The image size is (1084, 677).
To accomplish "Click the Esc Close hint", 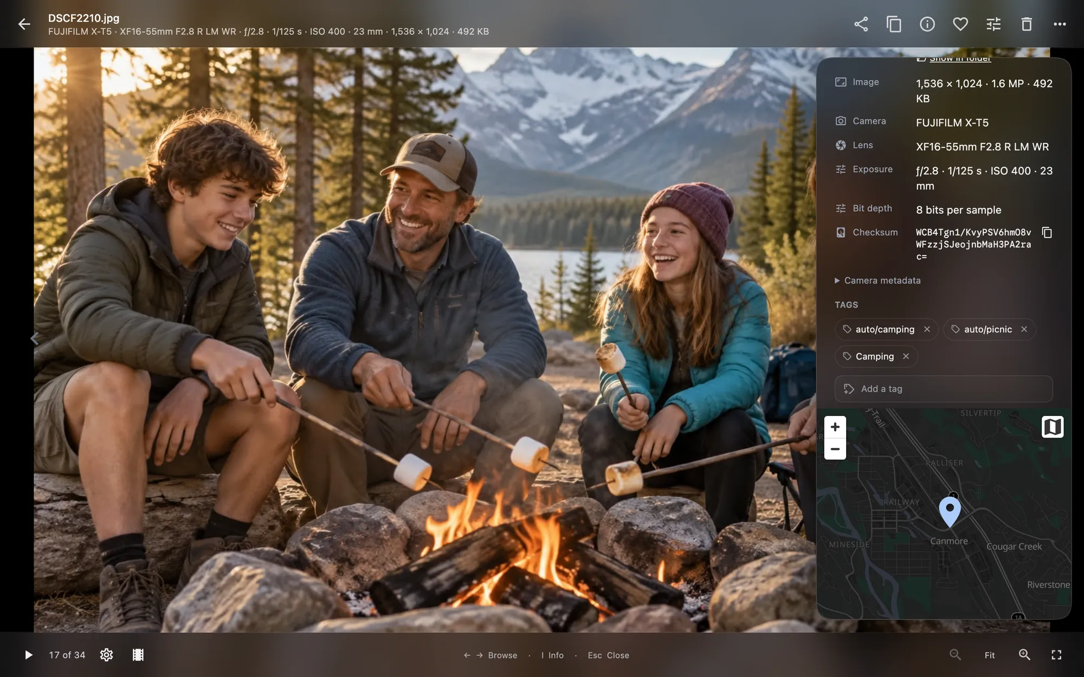I will click(x=608, y=655).
